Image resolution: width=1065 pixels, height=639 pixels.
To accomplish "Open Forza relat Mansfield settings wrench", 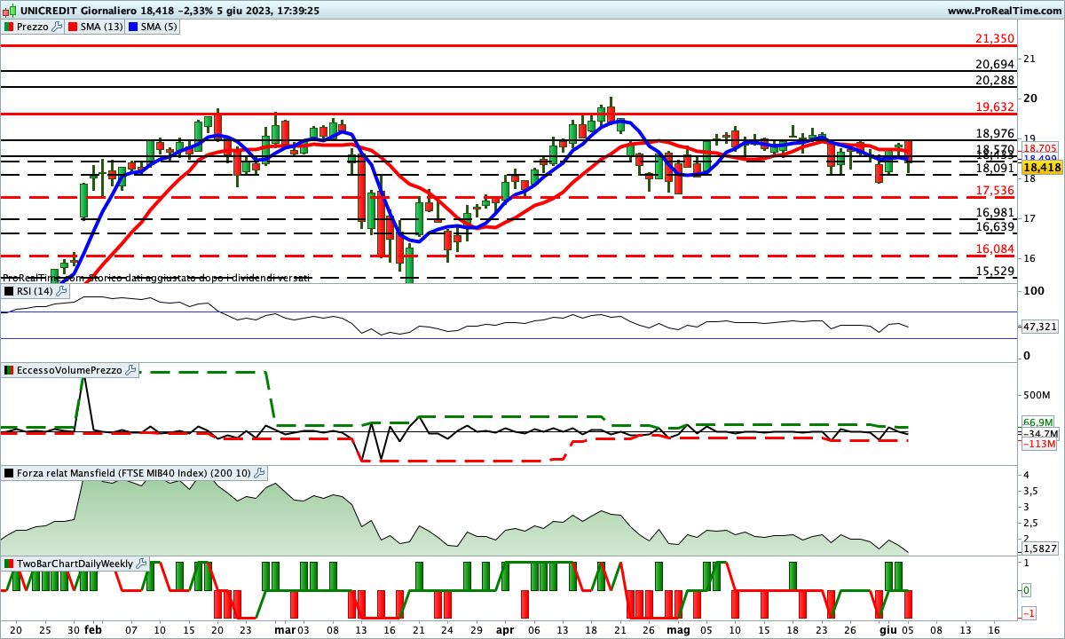I will (x=260, y=473).
